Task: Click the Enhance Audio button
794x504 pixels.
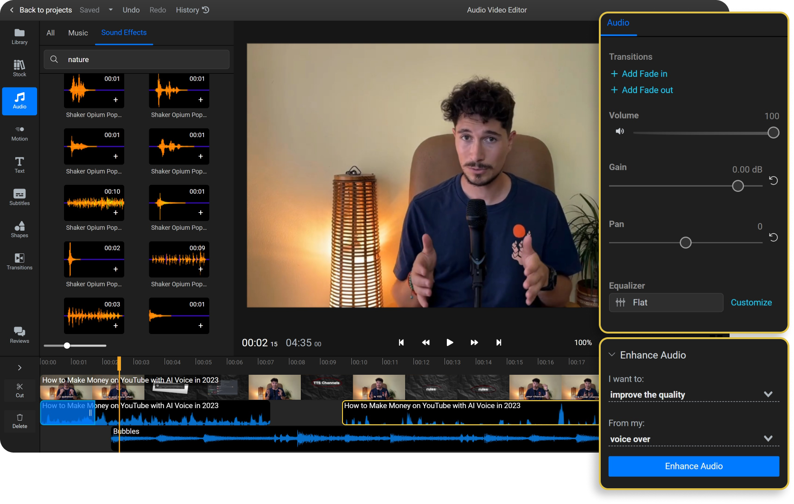Action: pos(693,466)
